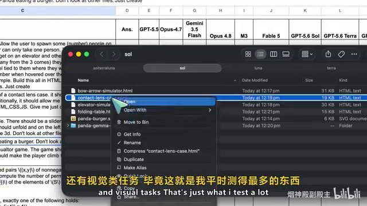The image size is (367, 206).
Task: Click the folding-table file icon
Action: point(73,112)
